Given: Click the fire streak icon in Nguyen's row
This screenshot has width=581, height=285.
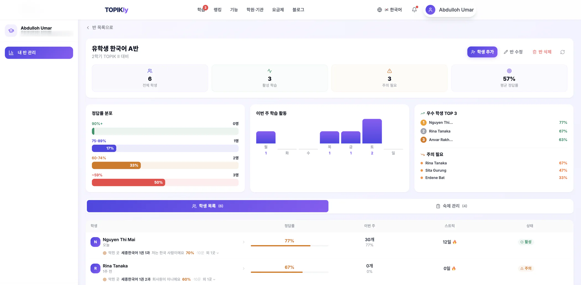Looking at the screenshot, I should pos(455,242).
